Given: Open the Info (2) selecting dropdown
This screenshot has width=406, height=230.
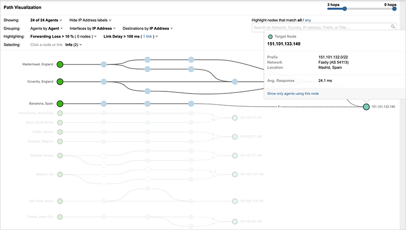Looking at the screenshot, I should (x=71, y=45).
